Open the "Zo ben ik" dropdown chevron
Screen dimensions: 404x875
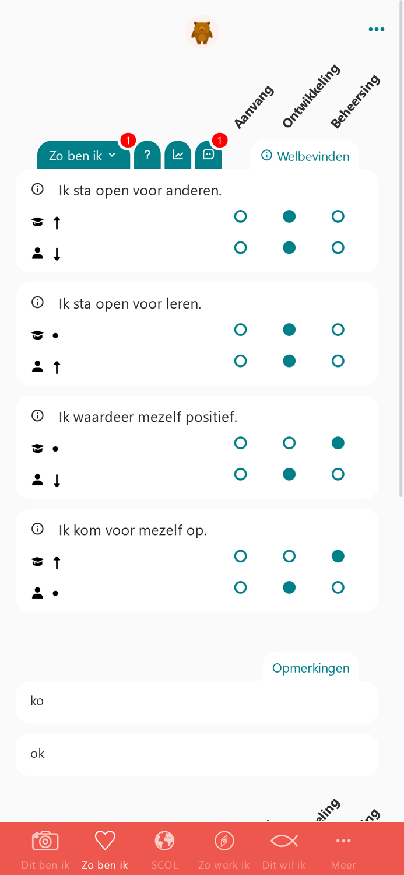[113, 155]
